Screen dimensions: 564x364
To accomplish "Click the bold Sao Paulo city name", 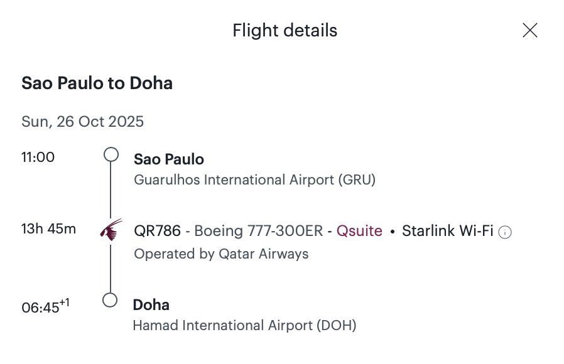I will (169, 159).
